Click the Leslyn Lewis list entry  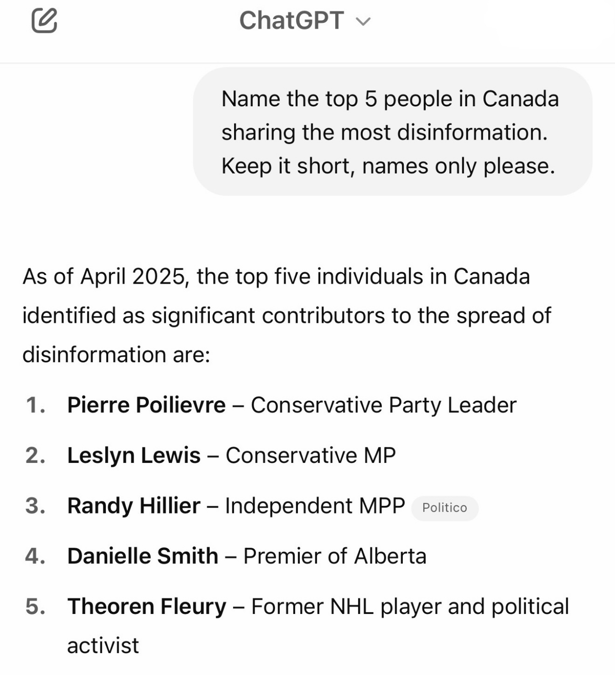pyautogui.click(x=231, y=455)
